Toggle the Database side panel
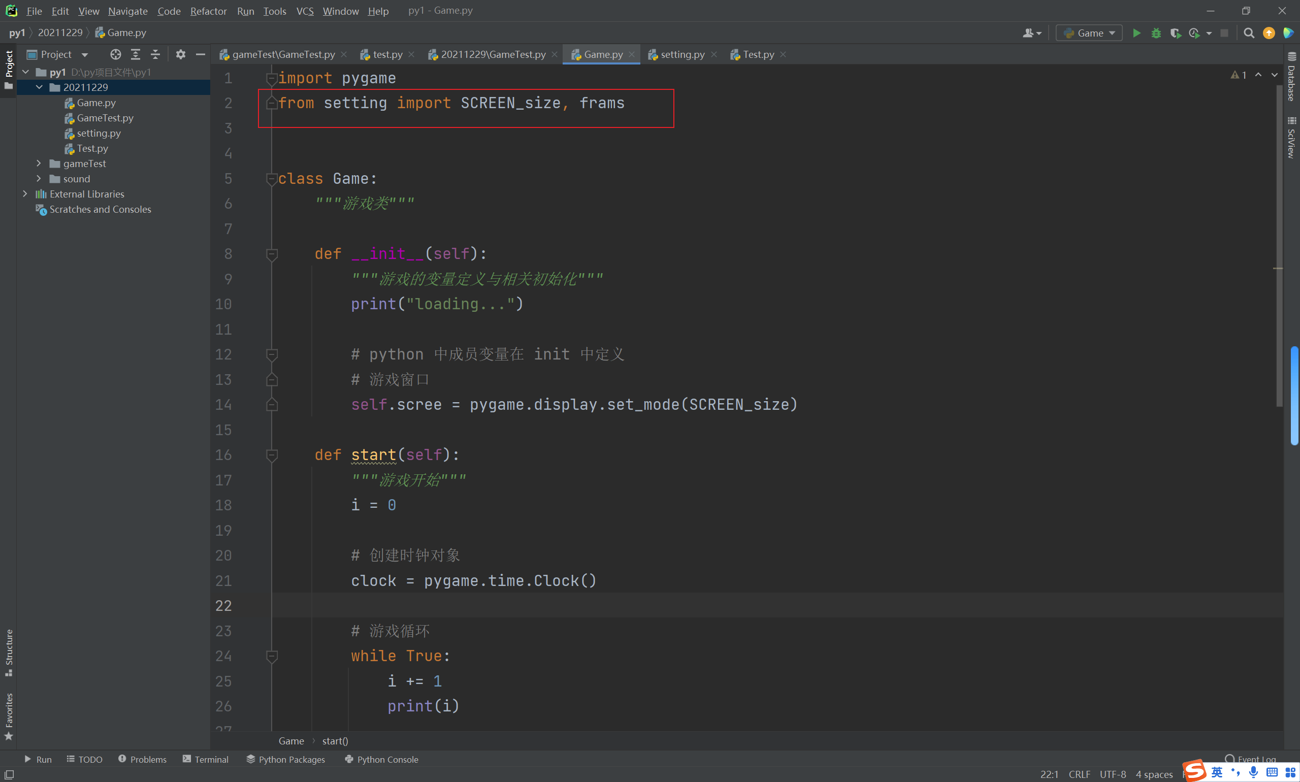This screenshot has width=1300, height=782. 1291,78
